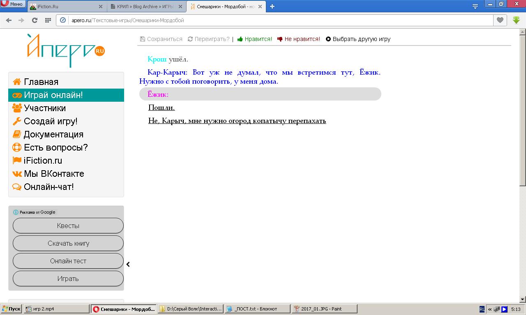
Task: Switch to the iFiction.Ru tab
Action: pos(66,7)
